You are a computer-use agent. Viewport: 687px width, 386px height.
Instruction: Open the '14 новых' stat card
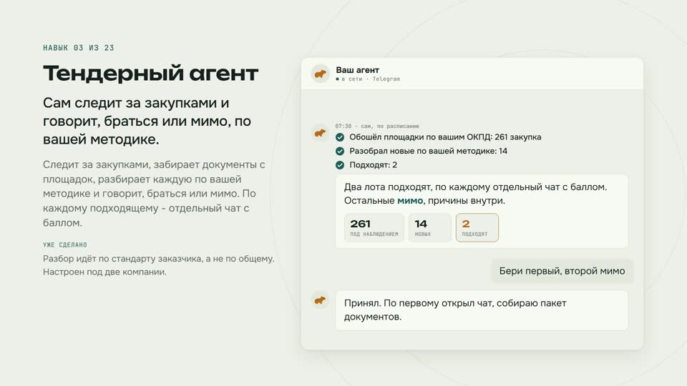[x=429, y=227]
